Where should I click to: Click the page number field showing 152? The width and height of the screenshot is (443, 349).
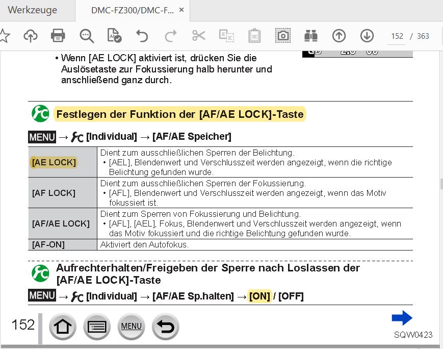coord(397,36)
